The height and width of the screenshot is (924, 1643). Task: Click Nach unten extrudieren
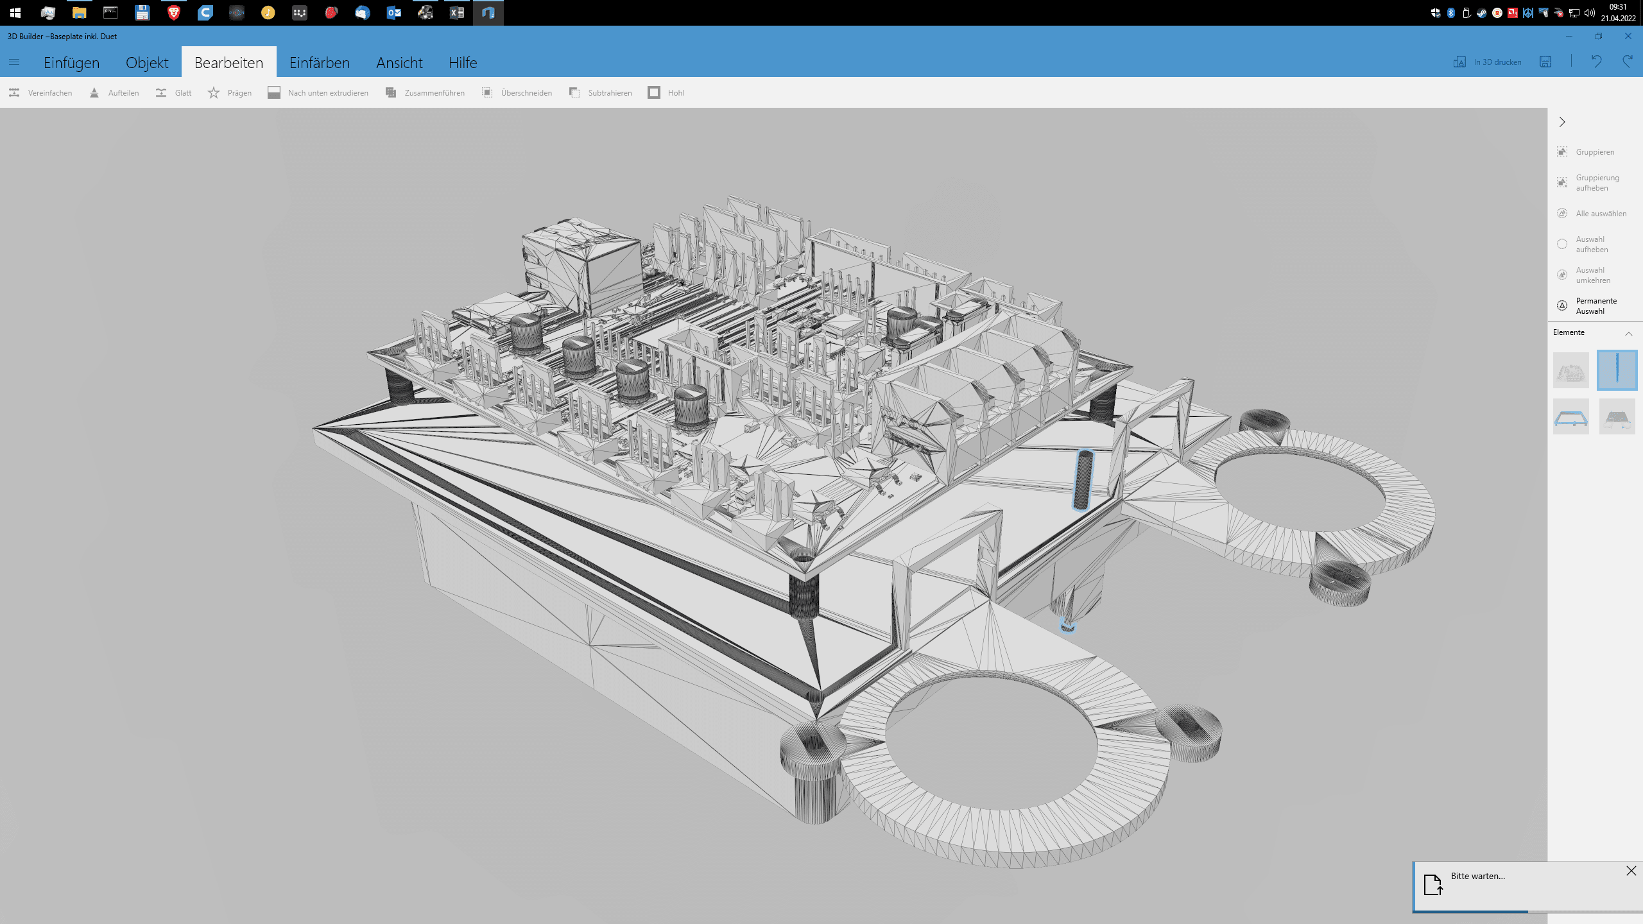click(x=318, y=93)
